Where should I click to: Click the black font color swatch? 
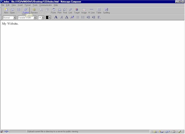(47, 18)
